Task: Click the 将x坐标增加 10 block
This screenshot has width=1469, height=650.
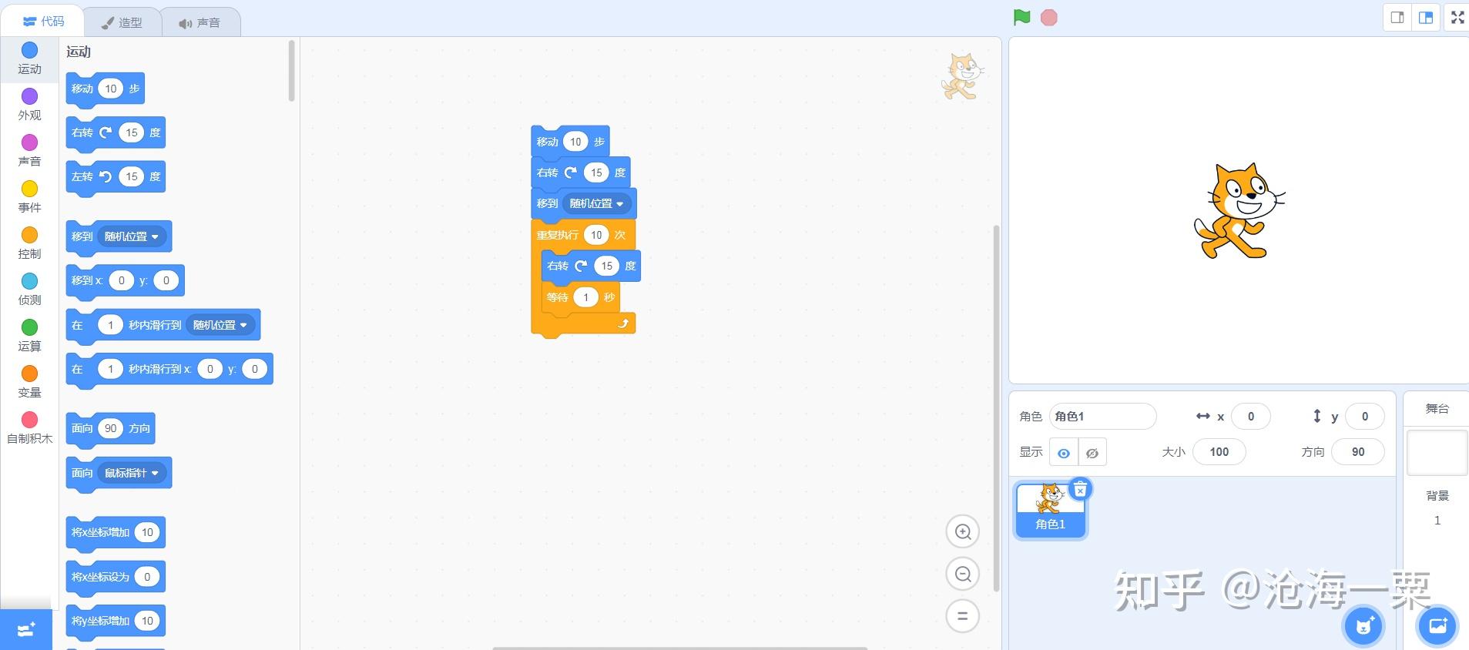Action: pos(116,532)
